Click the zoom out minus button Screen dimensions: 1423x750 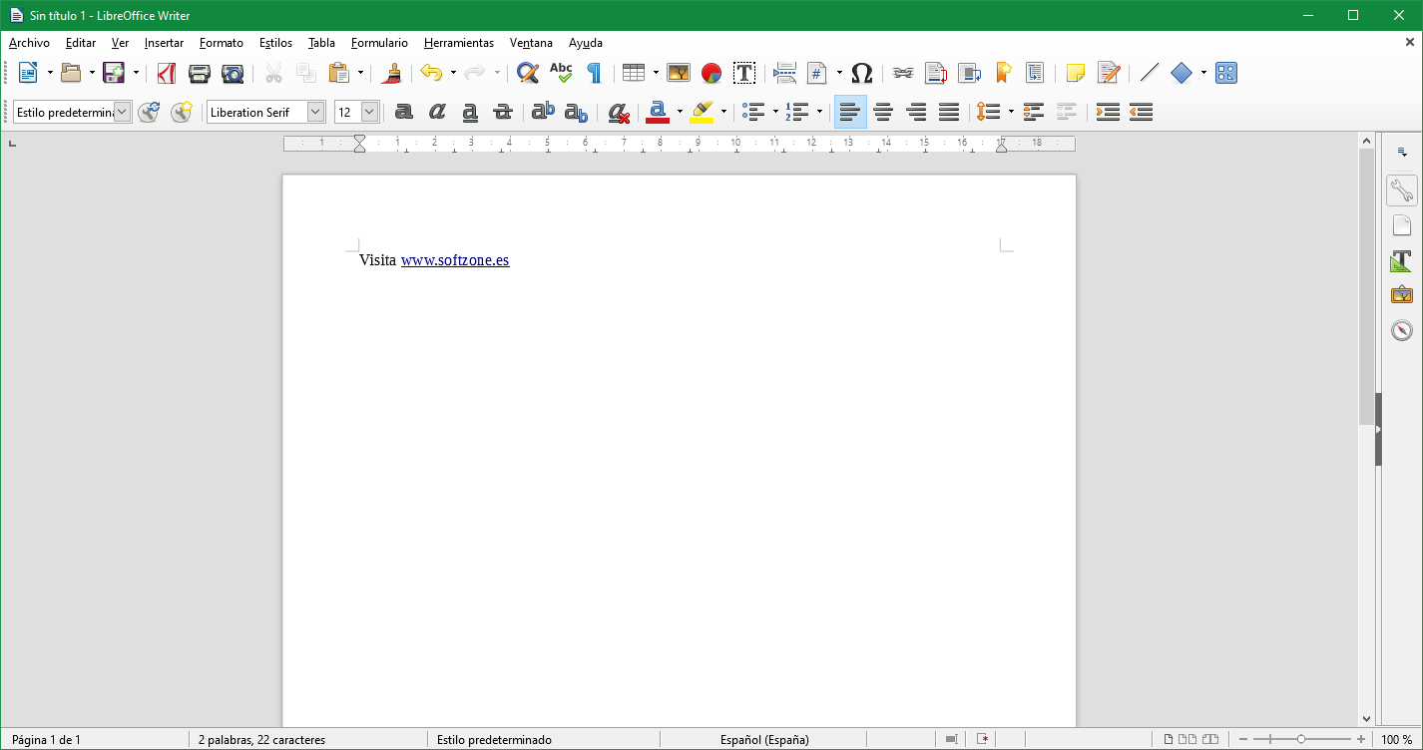pos(1243,739)
